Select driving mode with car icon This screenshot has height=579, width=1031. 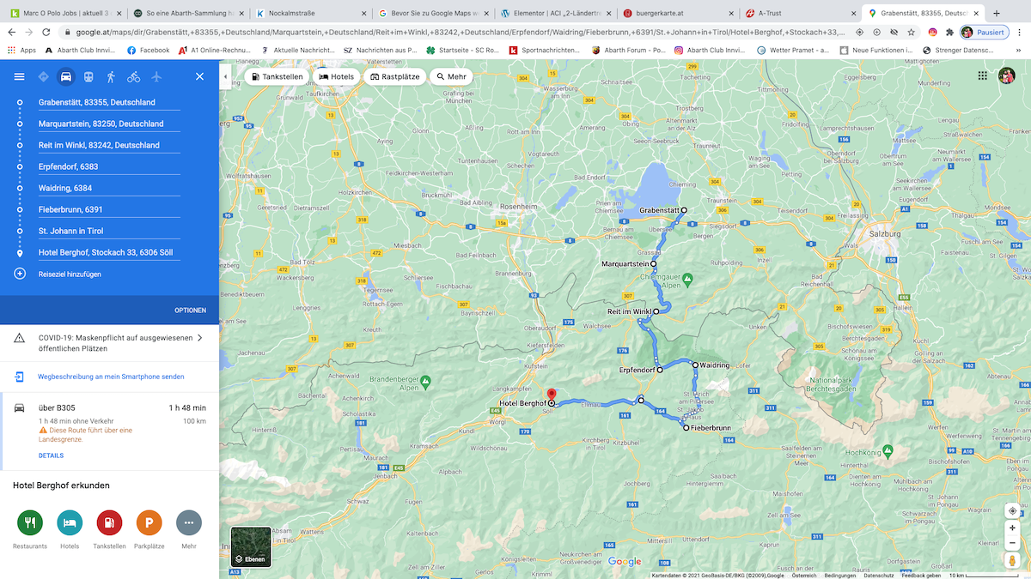coord(65,77)
